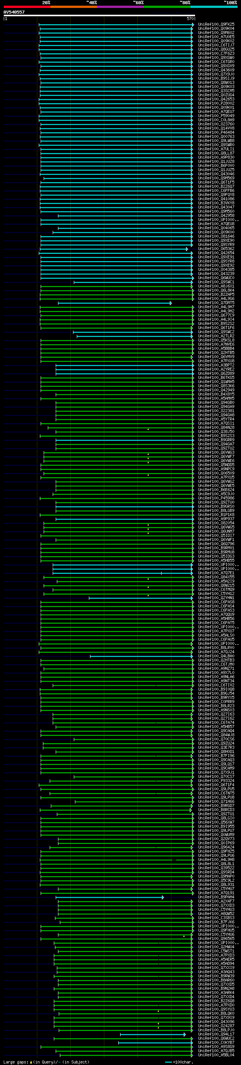Select hit label UniRef100_A7Q7E1

[216, 573]
